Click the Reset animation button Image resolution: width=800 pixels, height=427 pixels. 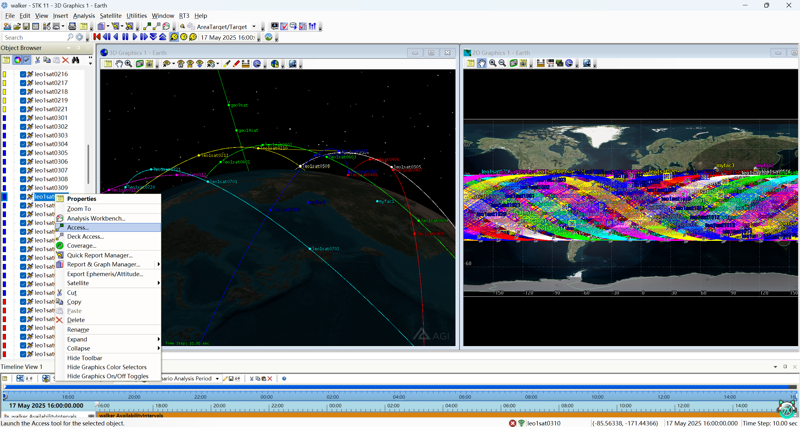(x=97, y=37)
